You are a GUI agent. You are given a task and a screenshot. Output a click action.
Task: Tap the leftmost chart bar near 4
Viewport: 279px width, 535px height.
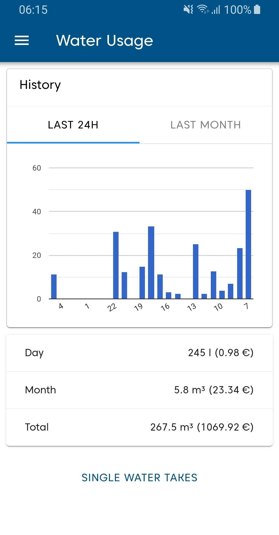click(54, 286)
